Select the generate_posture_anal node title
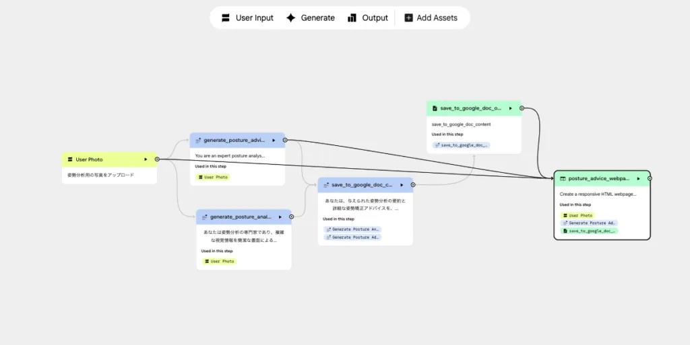Viewport: 690px width, 345px height. click(241, 217)
